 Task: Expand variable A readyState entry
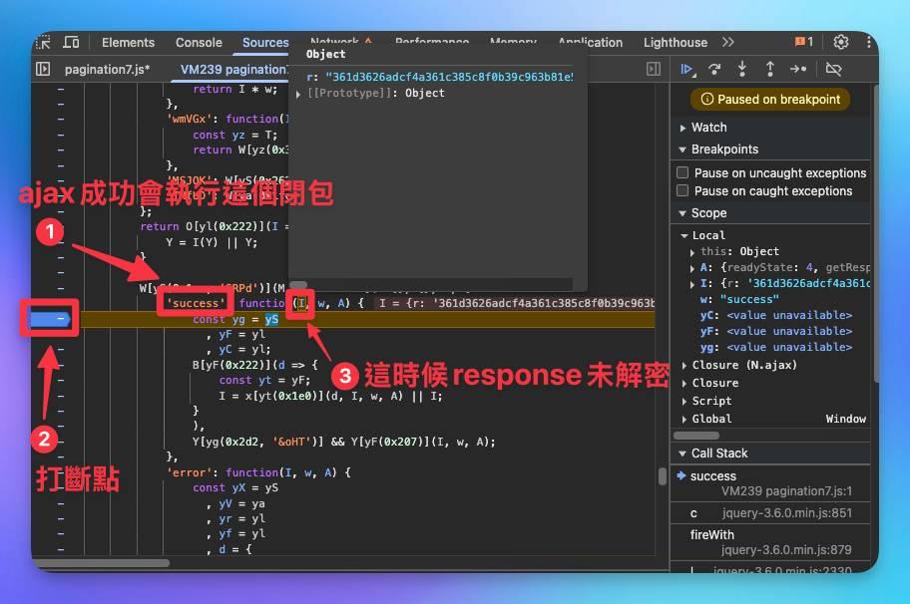pos(692,268)
